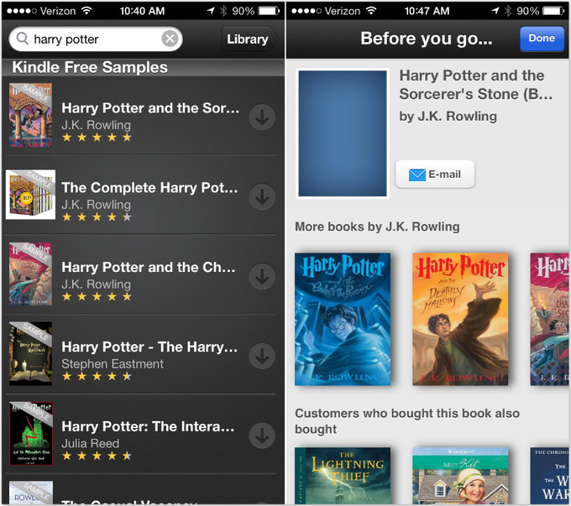Image resolution: width=571 pixels, height=506 pixels.
Task: Open the Library button
Action: (249, 39)
